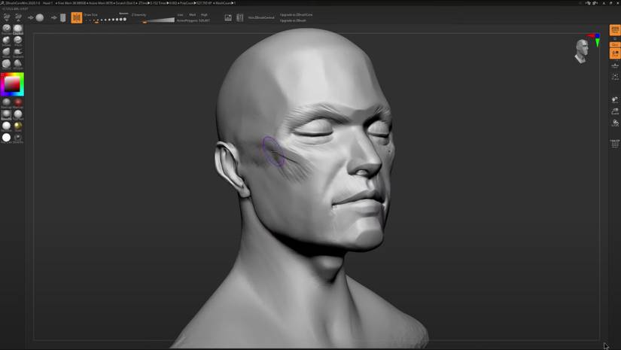The image size is (621, 350).
Task: Select the ClayBuildup brush
Action: 18,29
